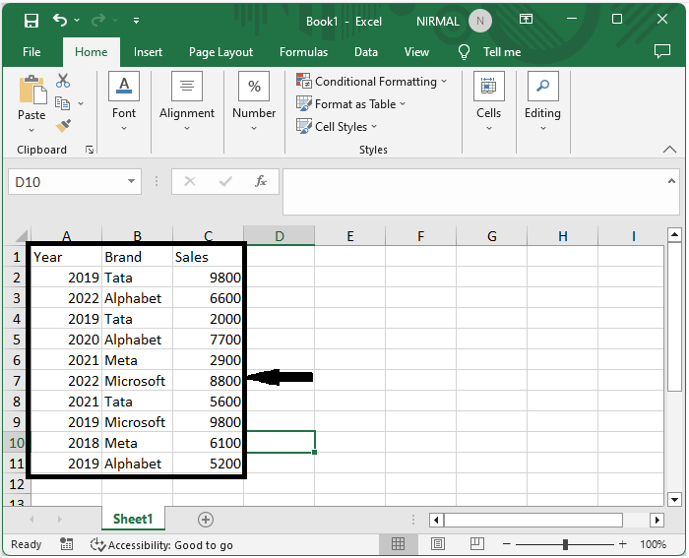
Task: Click the Copy icon
Action: coord(62,103)
